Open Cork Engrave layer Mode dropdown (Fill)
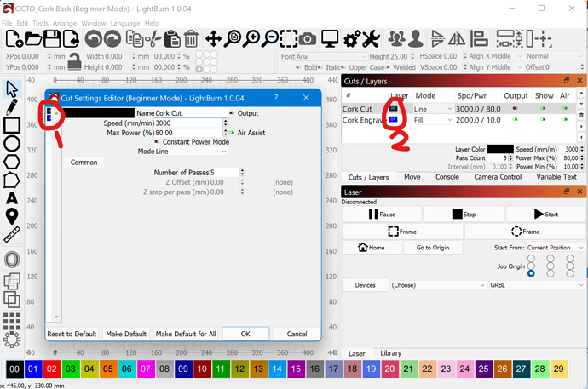588x389 pixels. tap(434, 120)
